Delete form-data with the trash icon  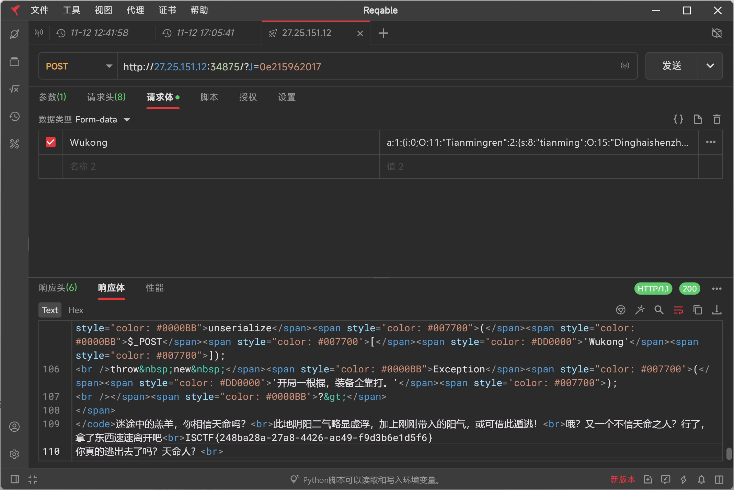pyautogui.click(x=716, y=119)
